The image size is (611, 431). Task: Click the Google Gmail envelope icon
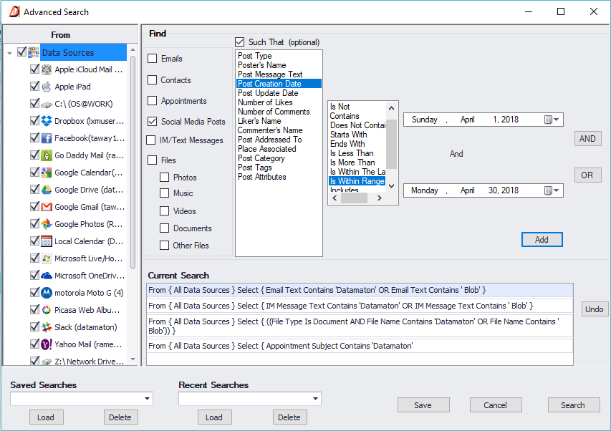(46, 207)
